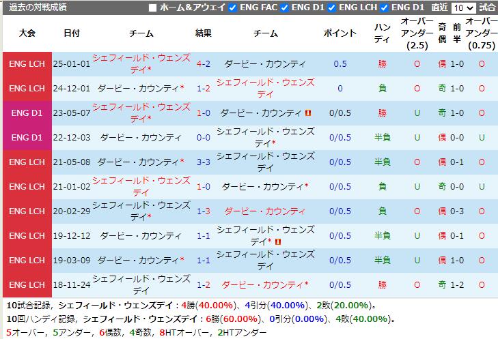Click the 日付 column header

70,33
